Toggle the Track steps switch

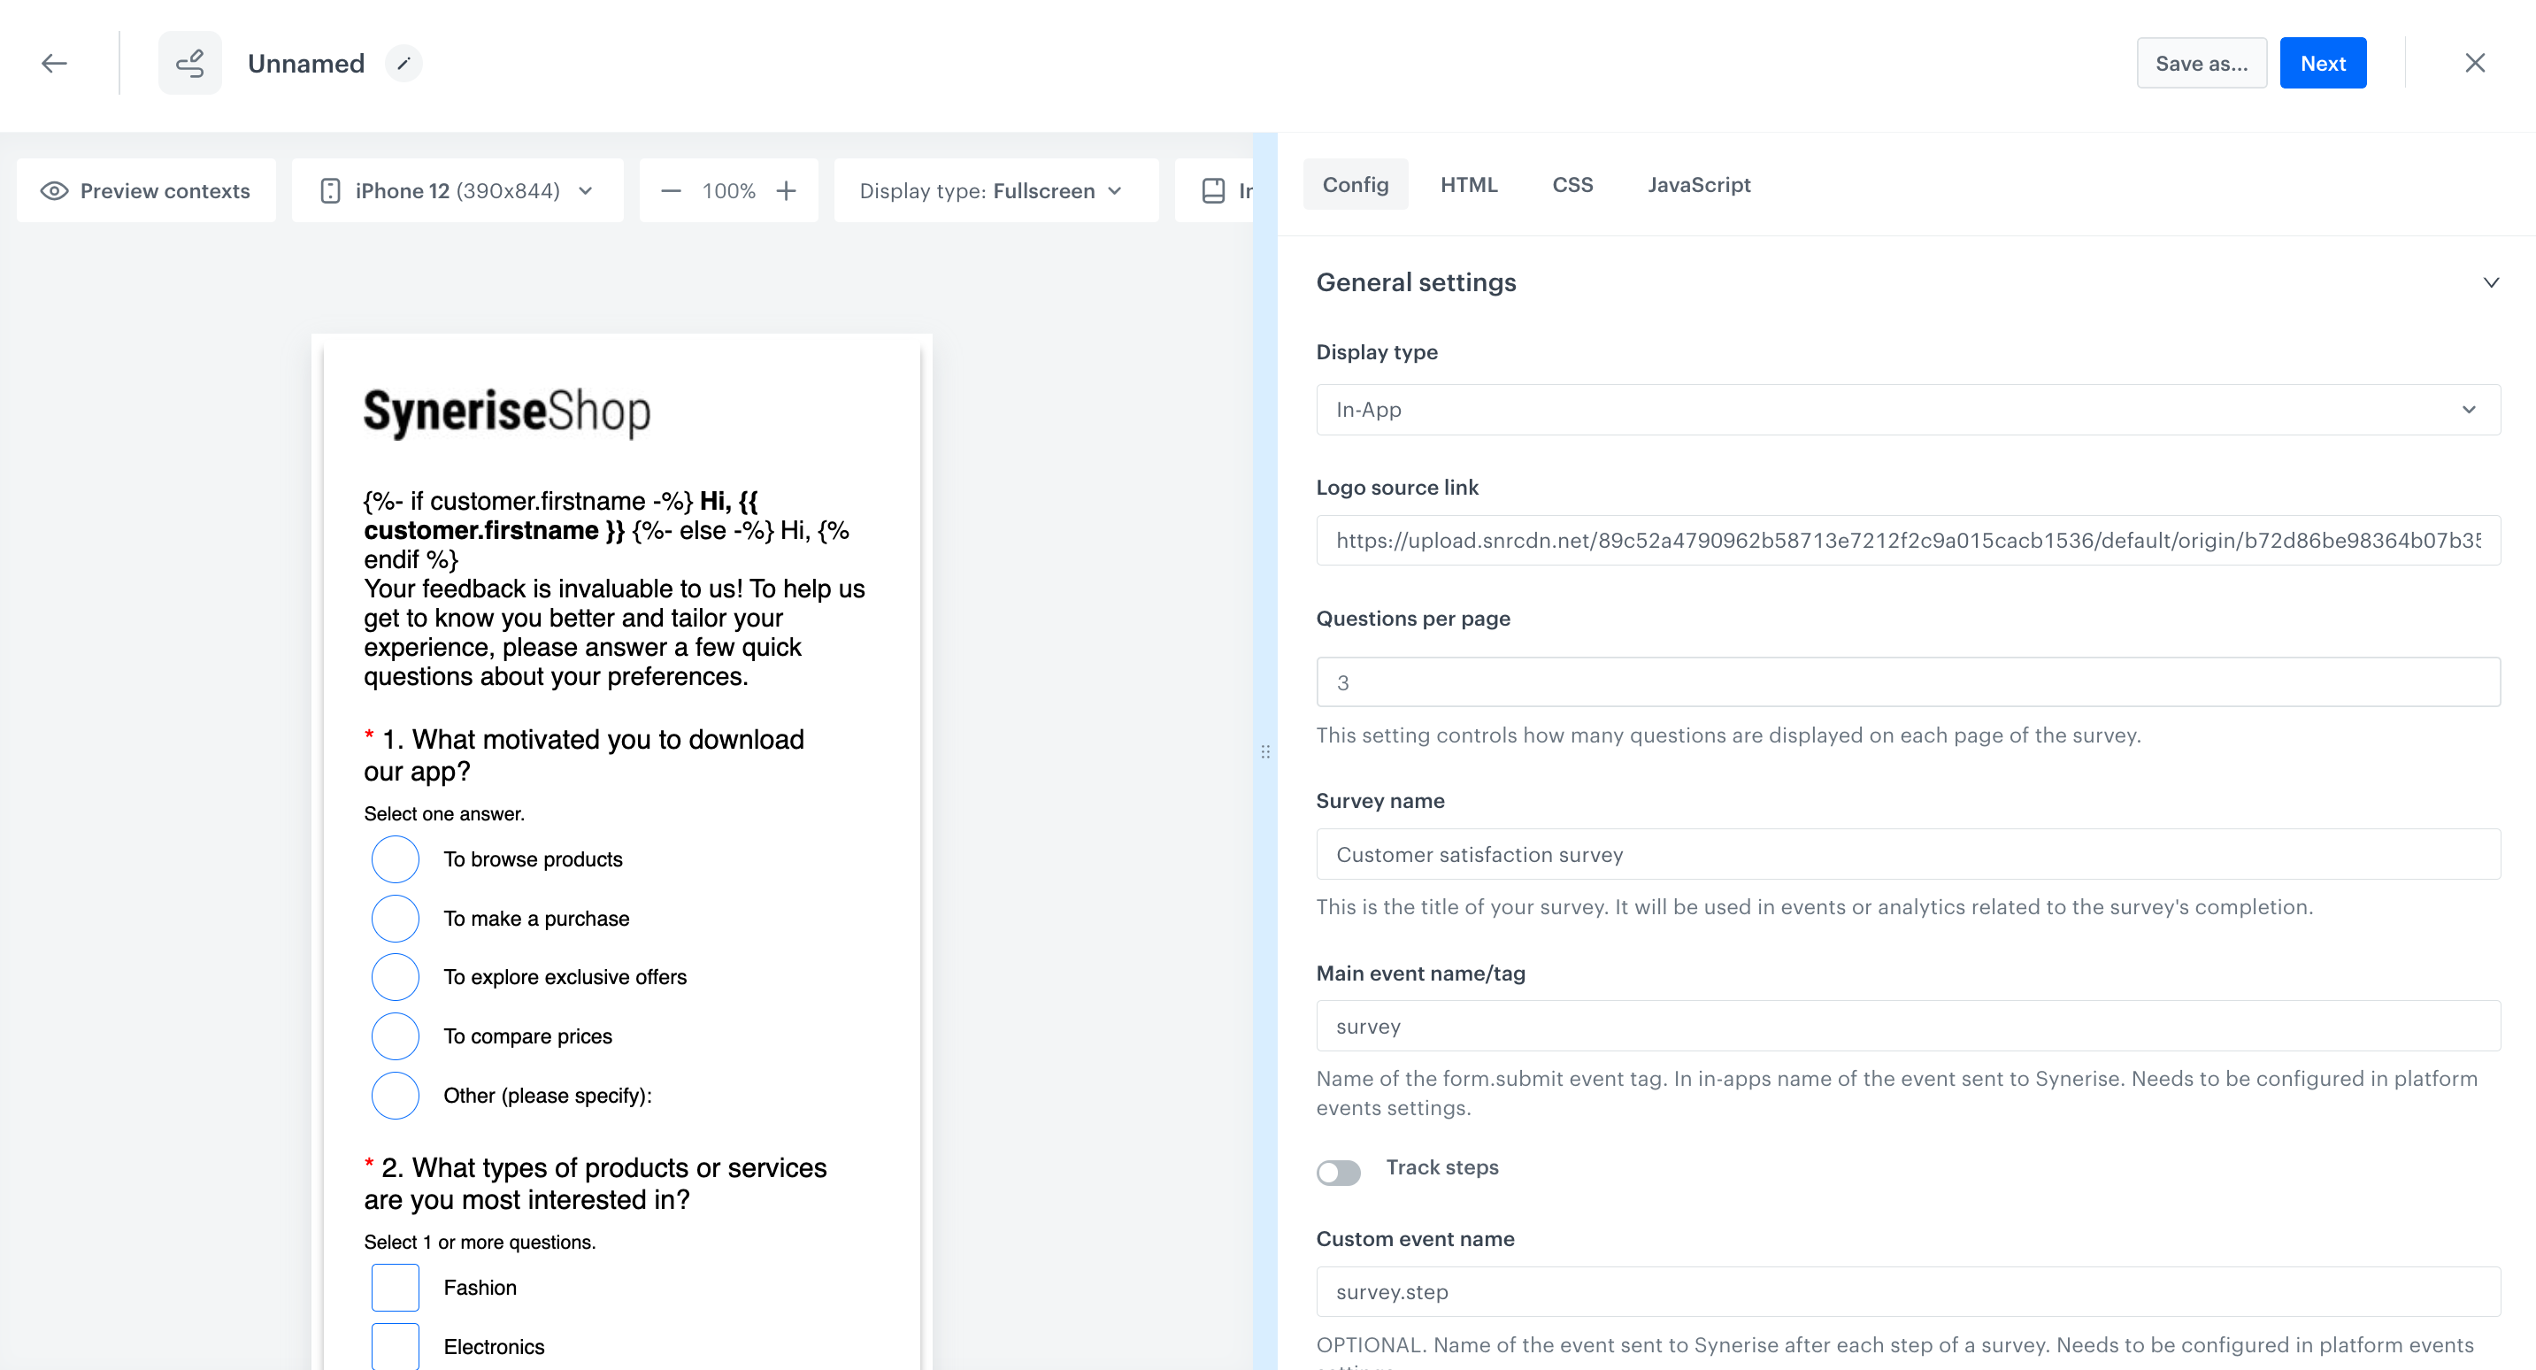click(x=1338, y=1171)
